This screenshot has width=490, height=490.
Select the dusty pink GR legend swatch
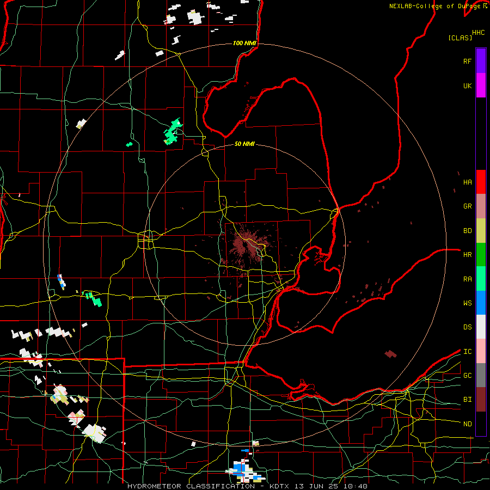(x=481, y=206)
